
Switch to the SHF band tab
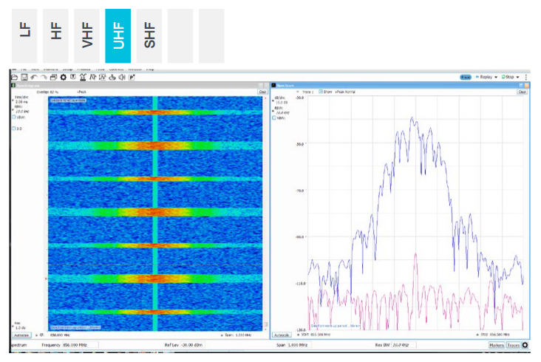click(x=149, y=35)
